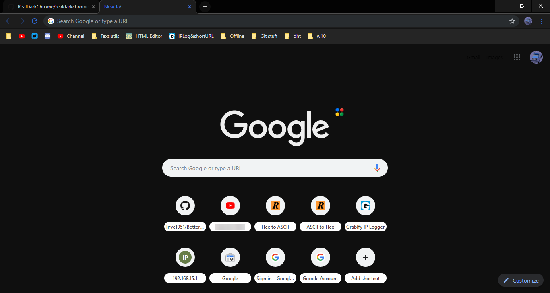Add a new shortcut tile
The height and width of the screenshot is (293, 550).
pos(366,266)
